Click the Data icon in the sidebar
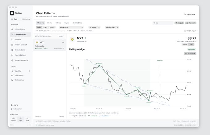The image size is (210, 135). click(x=12, y=19)
